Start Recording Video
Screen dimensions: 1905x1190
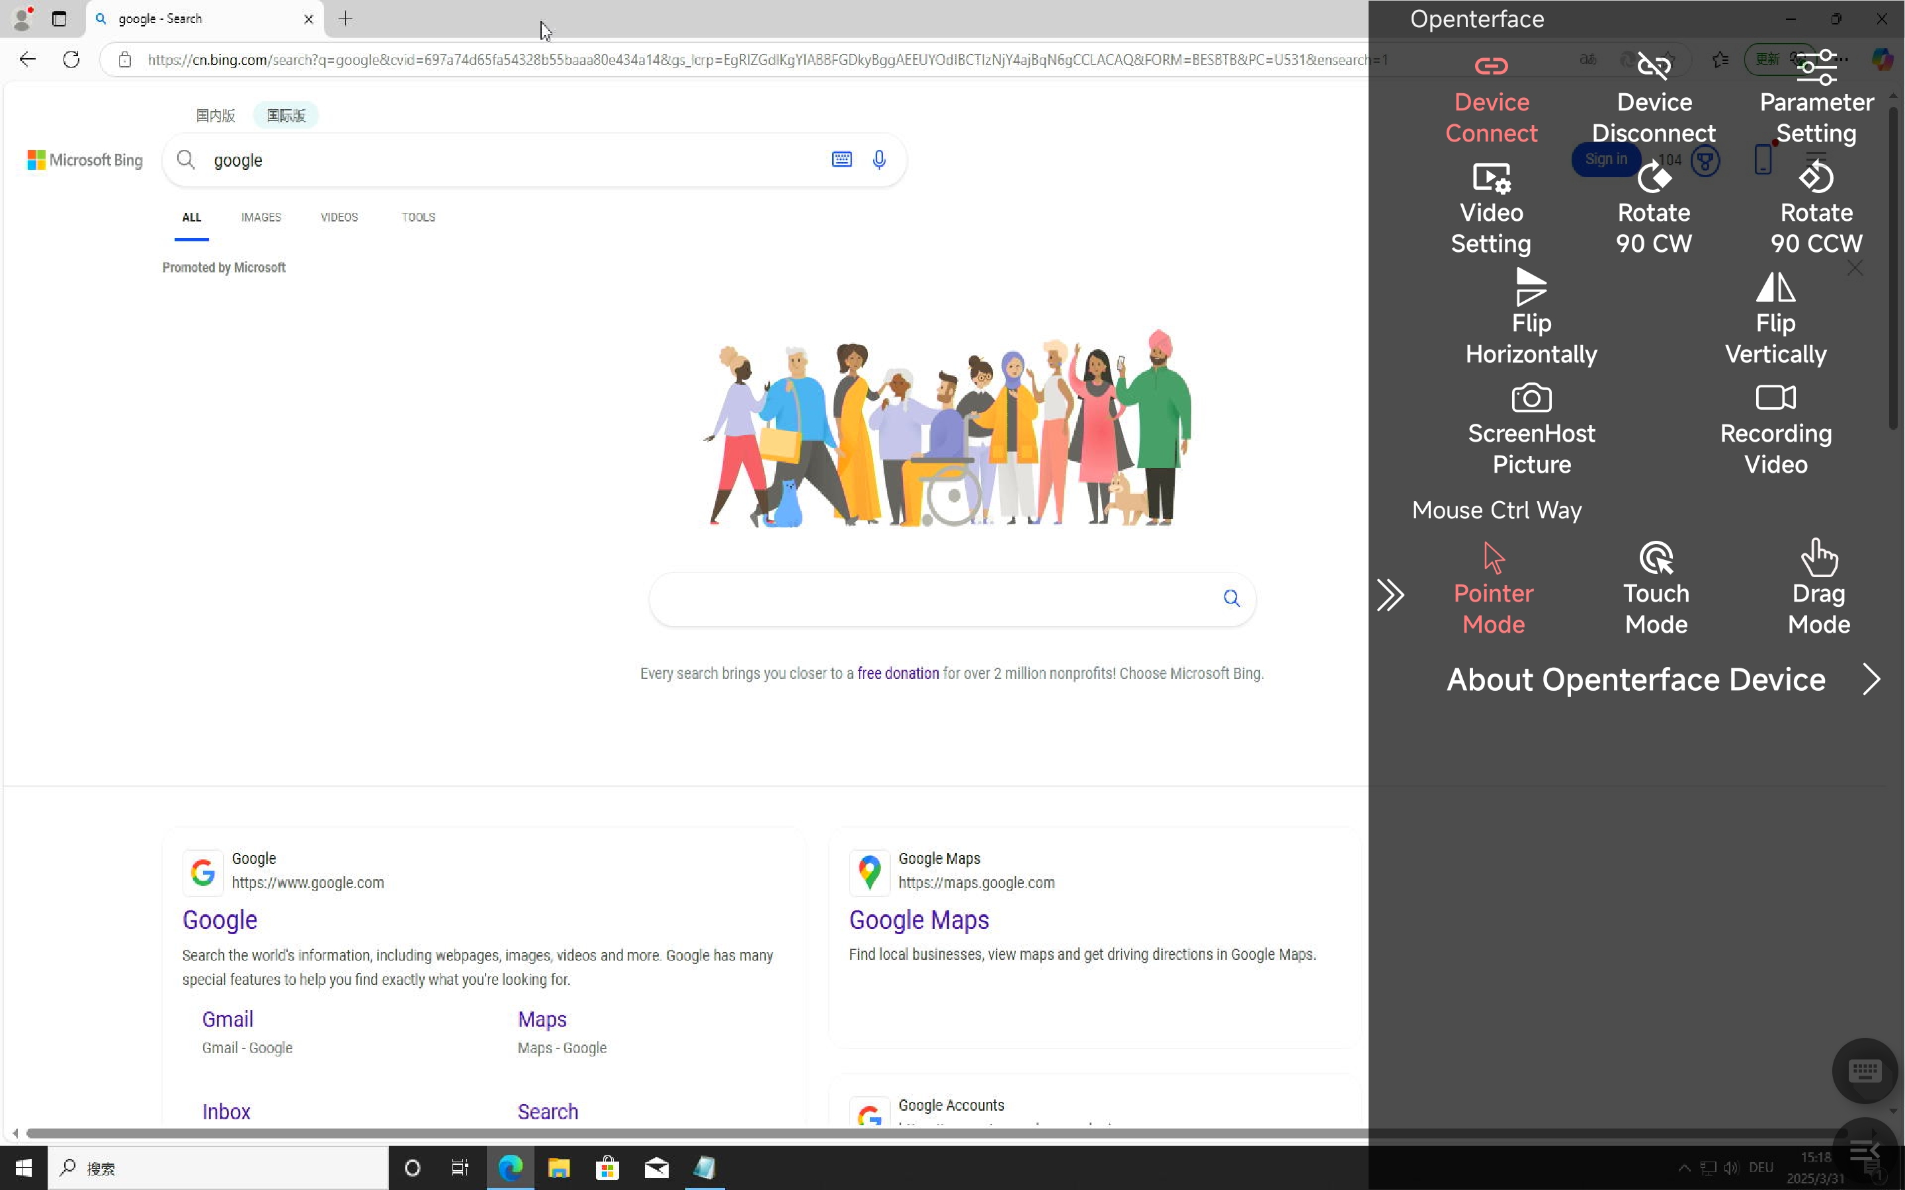pos(1775,398)
